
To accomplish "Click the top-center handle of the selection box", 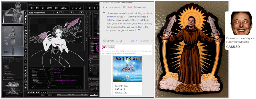I will point(56,18).
